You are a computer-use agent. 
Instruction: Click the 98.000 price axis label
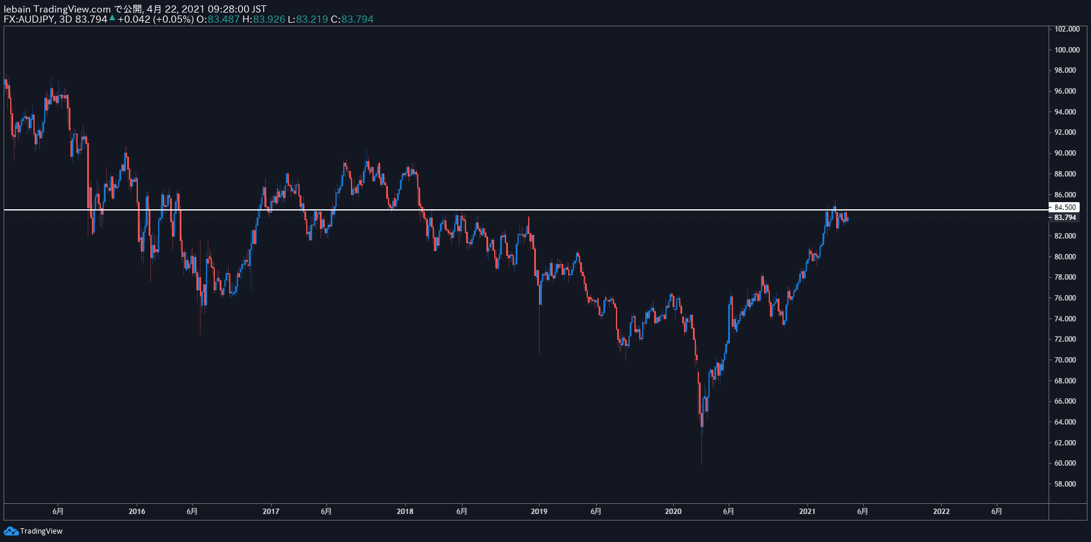pos(1065,70)
